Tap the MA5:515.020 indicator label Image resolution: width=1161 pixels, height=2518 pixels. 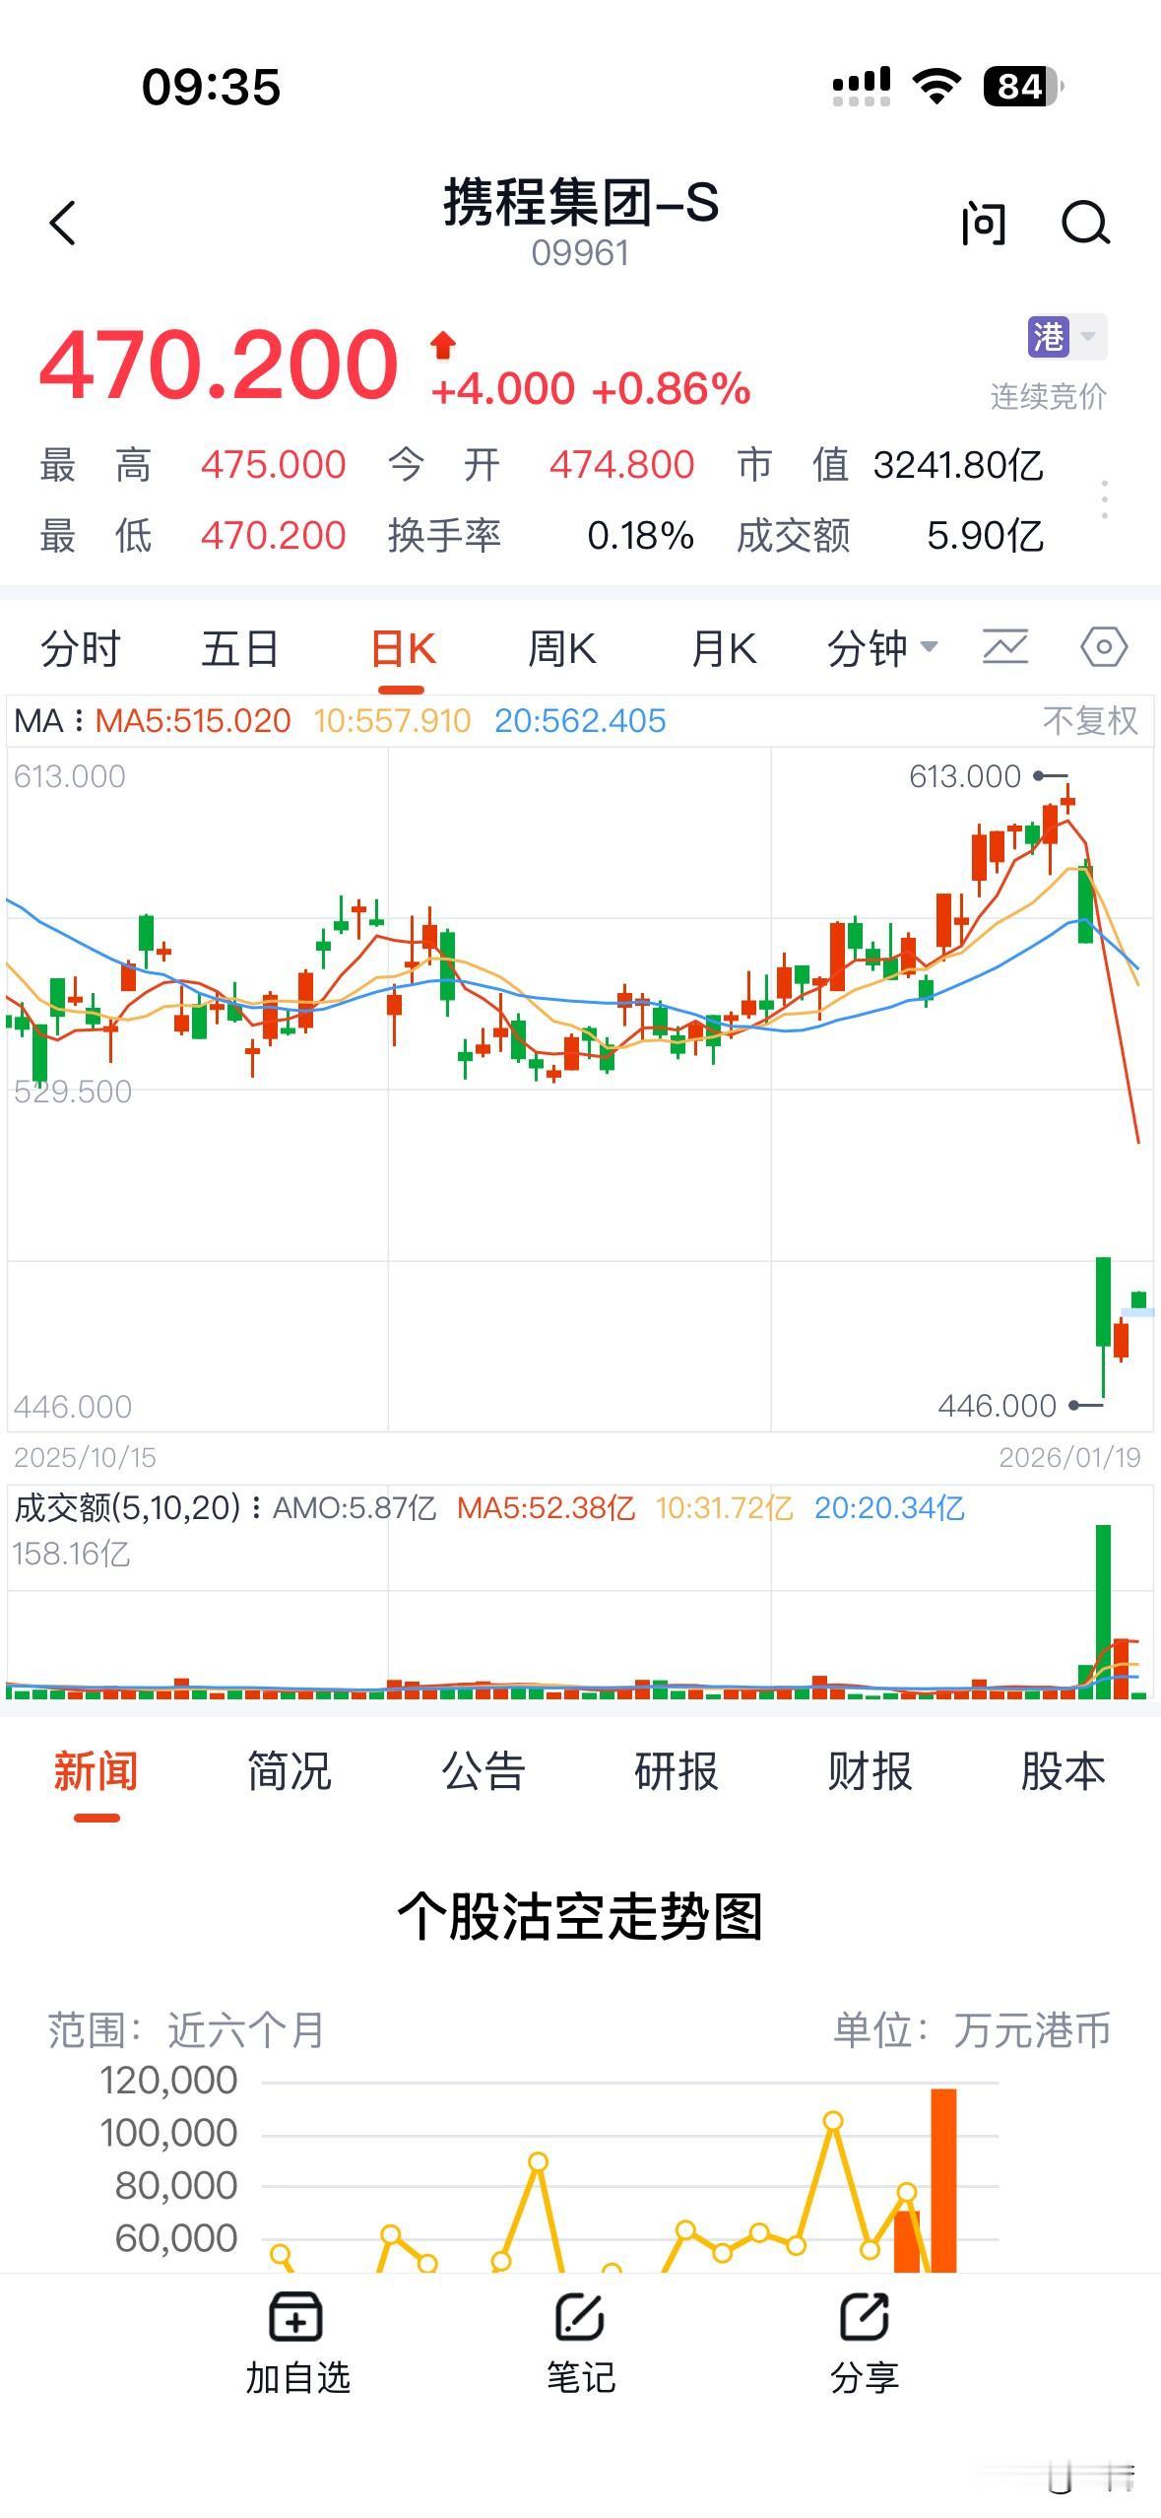point(193,721)
